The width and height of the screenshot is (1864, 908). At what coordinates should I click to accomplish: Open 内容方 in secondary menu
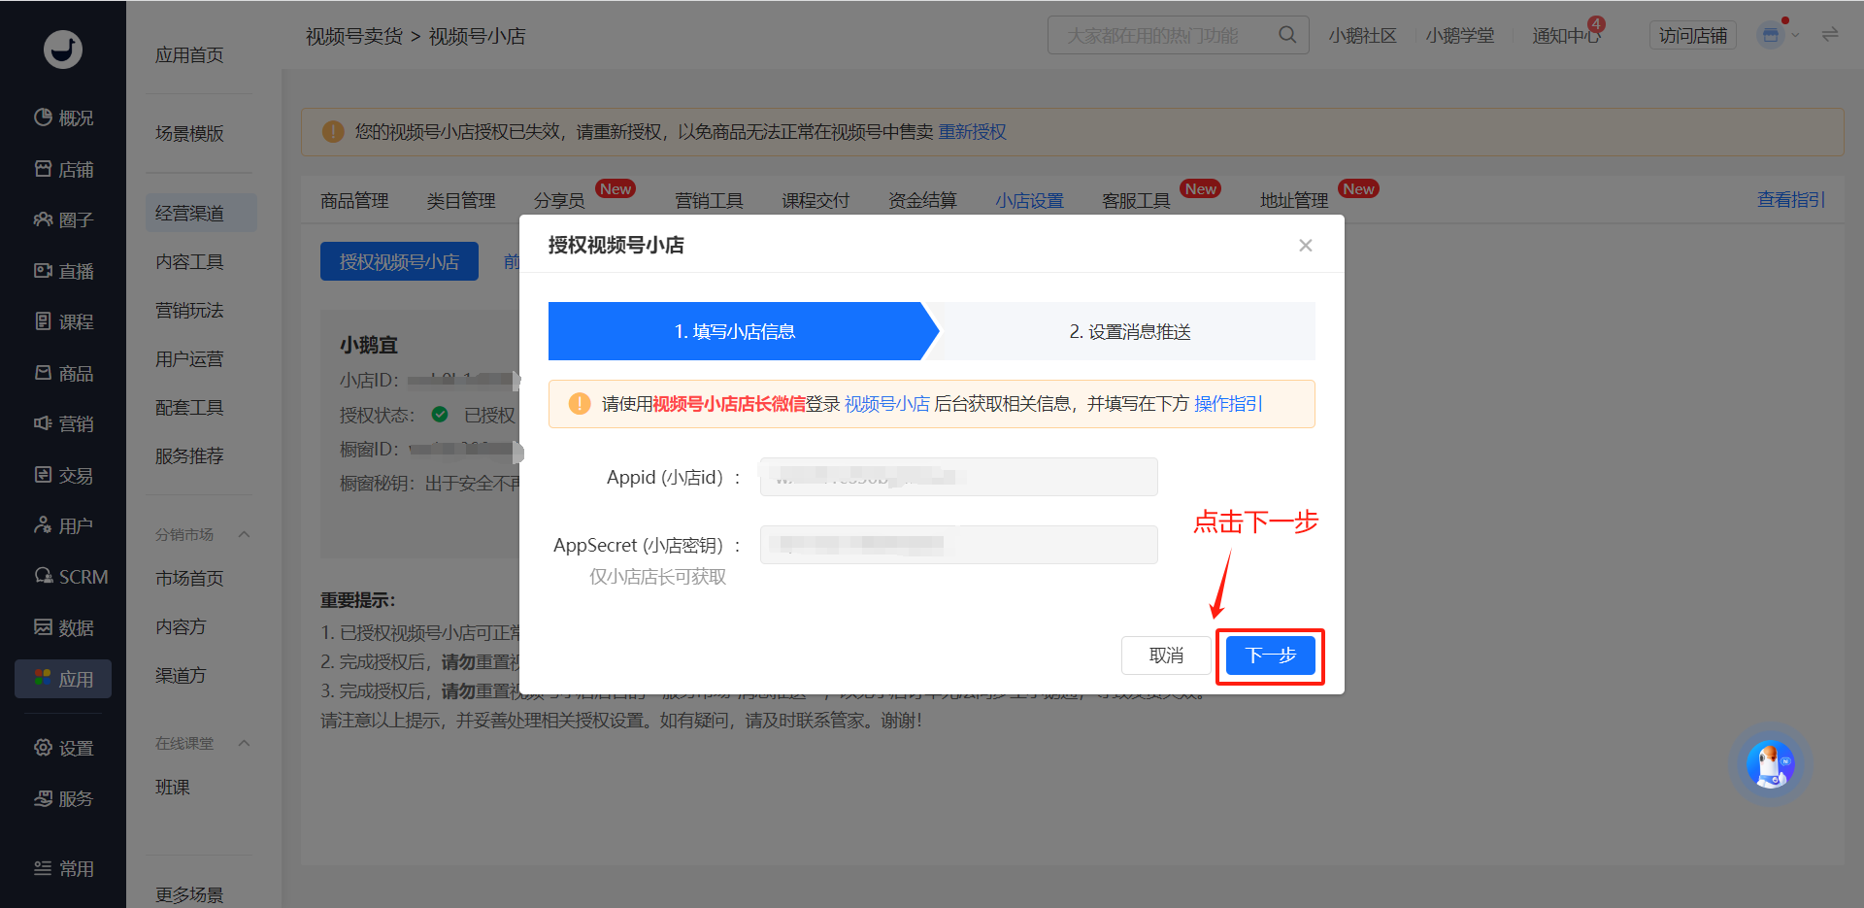pyautogui.click(x=181, y=626)
